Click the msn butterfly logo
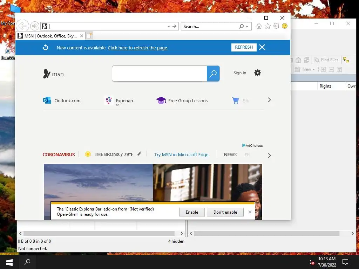 [x=53, y=74]
